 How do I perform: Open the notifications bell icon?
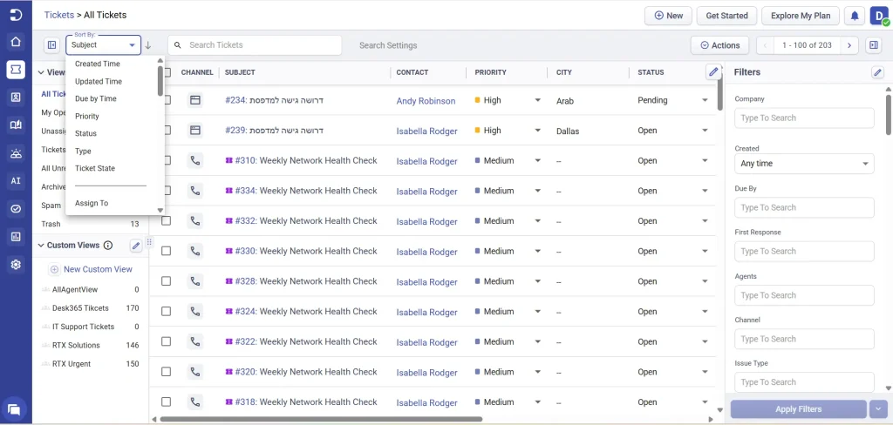[855, 16]
